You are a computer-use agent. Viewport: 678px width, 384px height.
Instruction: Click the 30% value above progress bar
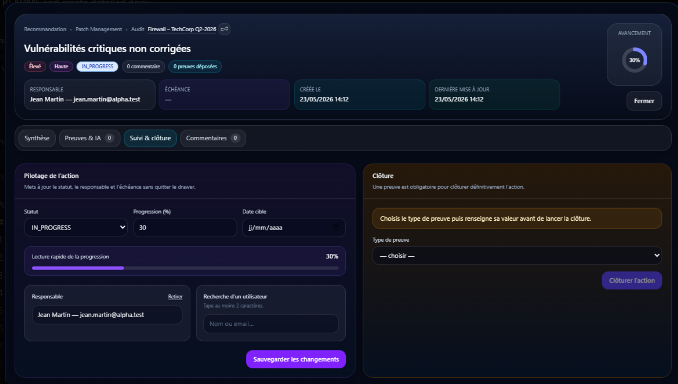332,256
